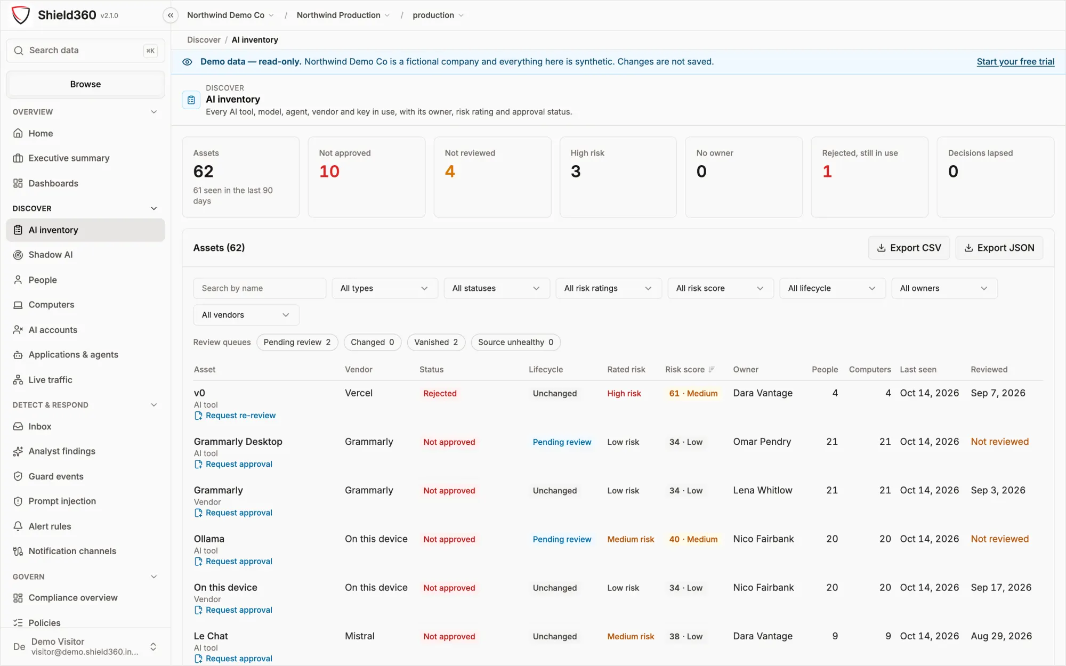Go to Notification channels in the sidebar

(85, 551)
